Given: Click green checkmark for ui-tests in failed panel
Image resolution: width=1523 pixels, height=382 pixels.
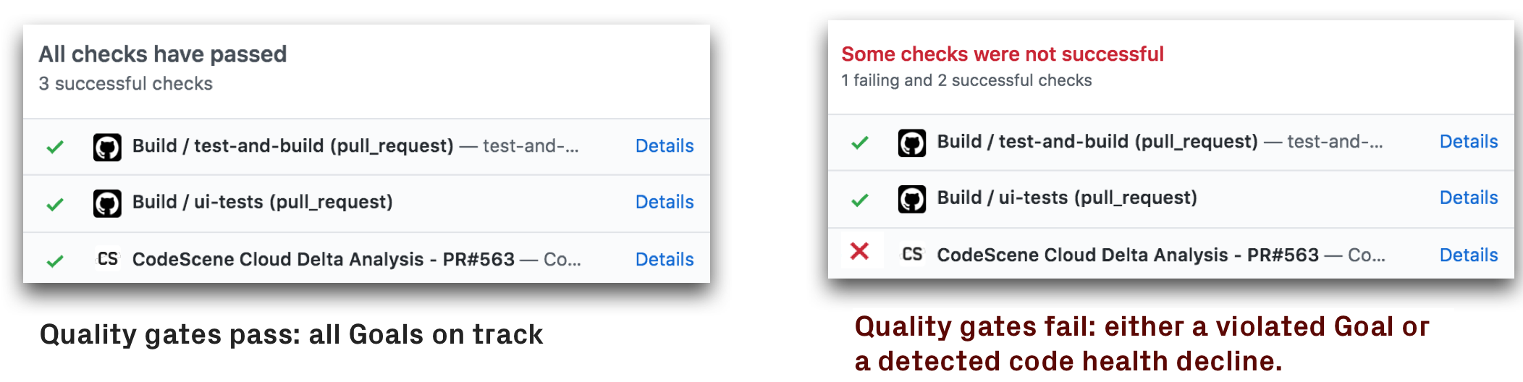Looking at the screenshot, I should click(x=860, y=200).
